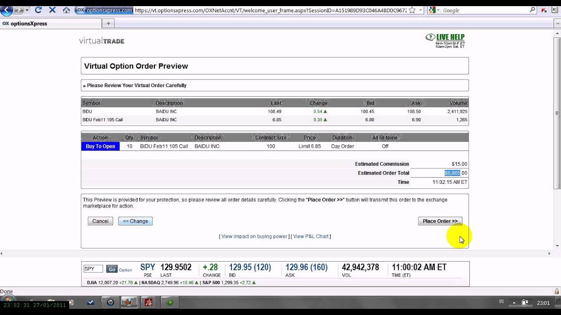Viewport: 561px width, 315px height.
Task: Click the Option link beside Go
Action: coord(125,270)
